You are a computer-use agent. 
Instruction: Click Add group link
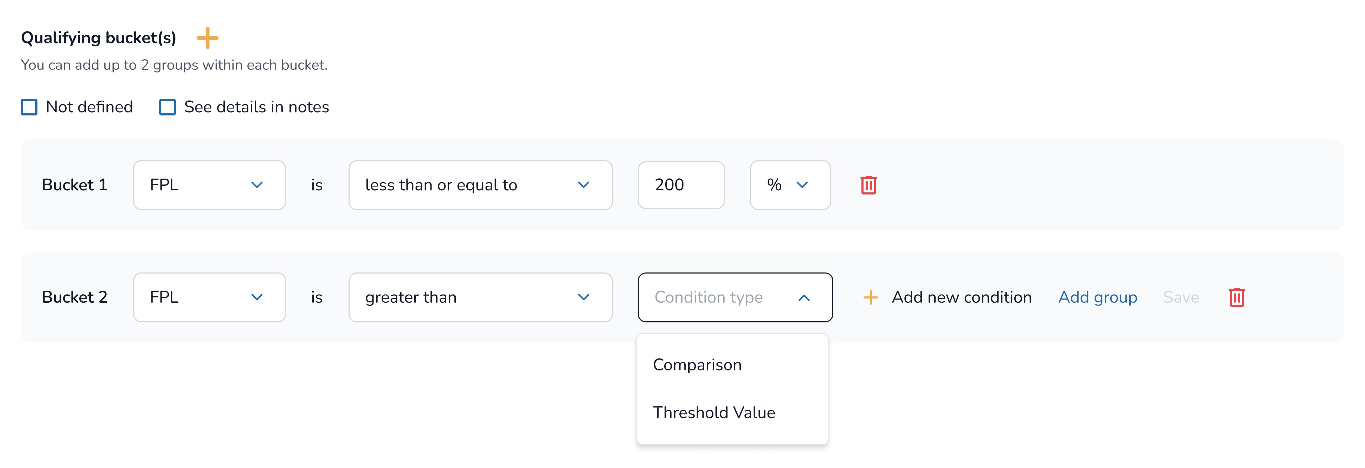[x=1097, y=297]
